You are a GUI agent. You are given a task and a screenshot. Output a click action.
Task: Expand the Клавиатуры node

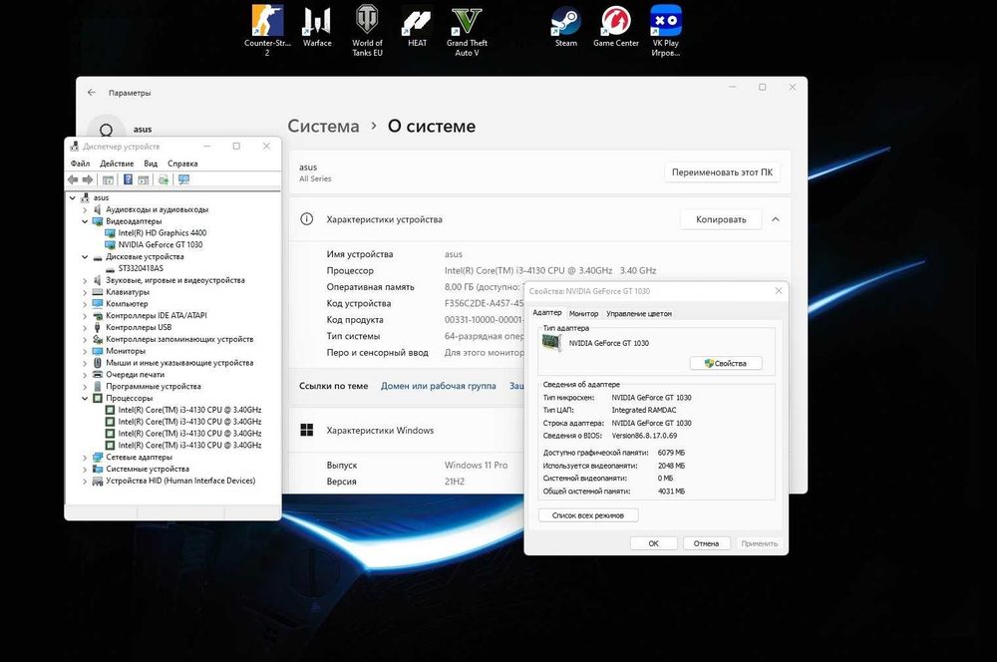(x=85, y=292)
